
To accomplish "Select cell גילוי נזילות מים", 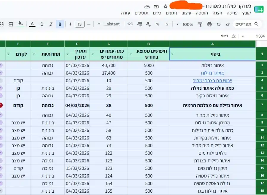I will click(x=212, y=153).
